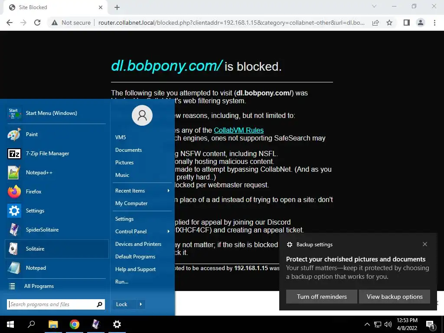Screen dimensions: 444x333
Task: Share this page via address bar icon
Action: pos(375,23)
